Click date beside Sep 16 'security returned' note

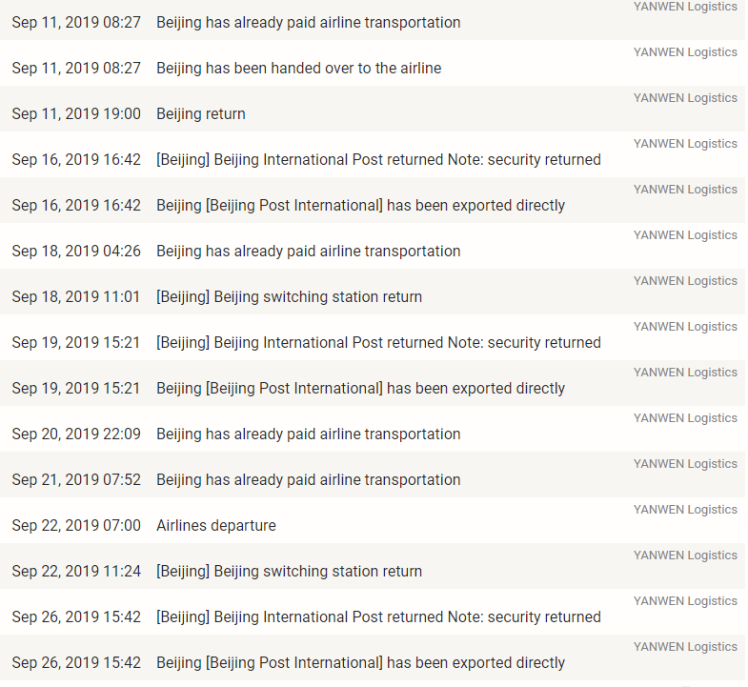pos(76,159)
